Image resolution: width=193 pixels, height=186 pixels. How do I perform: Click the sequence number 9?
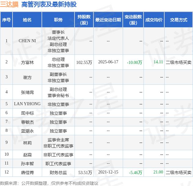point(6,142)
